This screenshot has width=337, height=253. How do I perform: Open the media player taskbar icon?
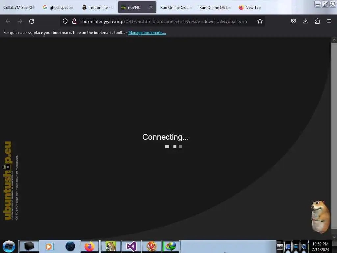49,246
